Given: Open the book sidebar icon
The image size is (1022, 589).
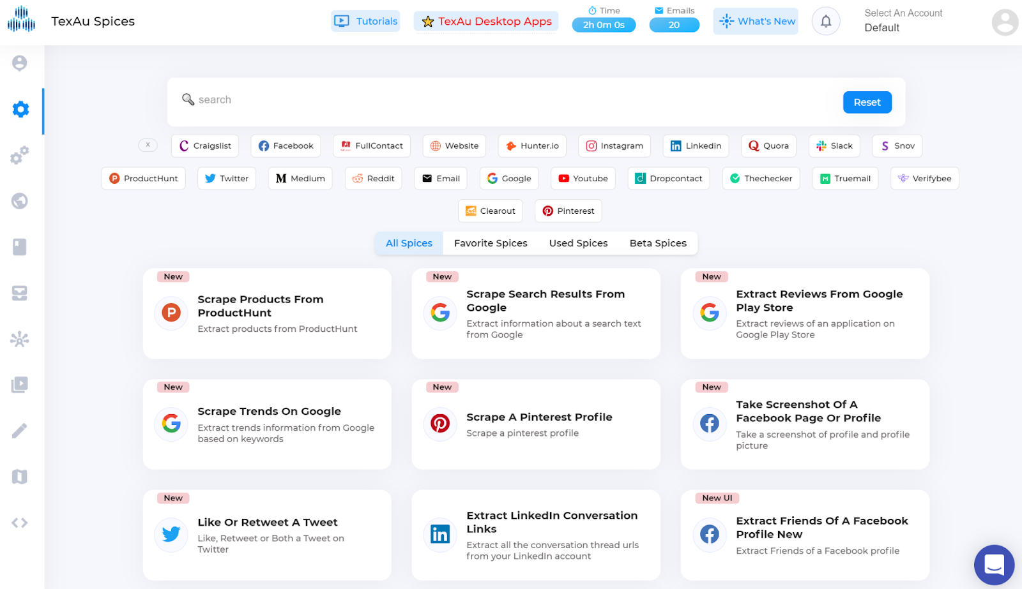Looking at the screenshot, I should click(20, 247).
